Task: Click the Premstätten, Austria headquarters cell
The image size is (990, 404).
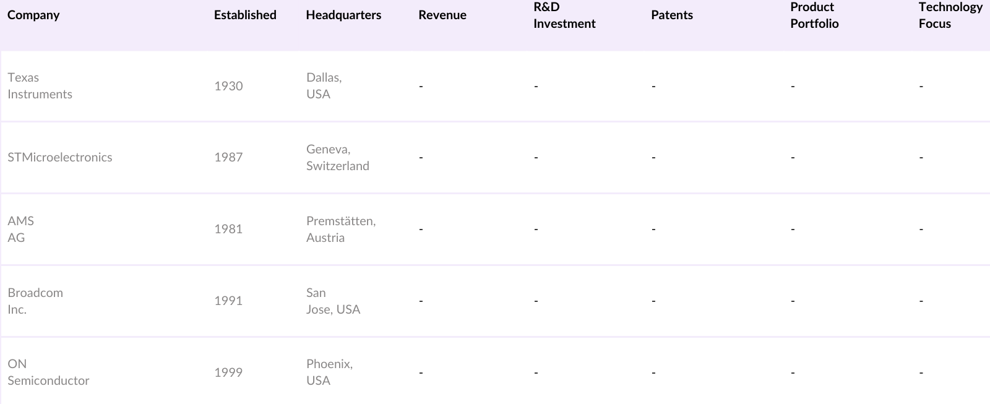Action: [340, 229]
